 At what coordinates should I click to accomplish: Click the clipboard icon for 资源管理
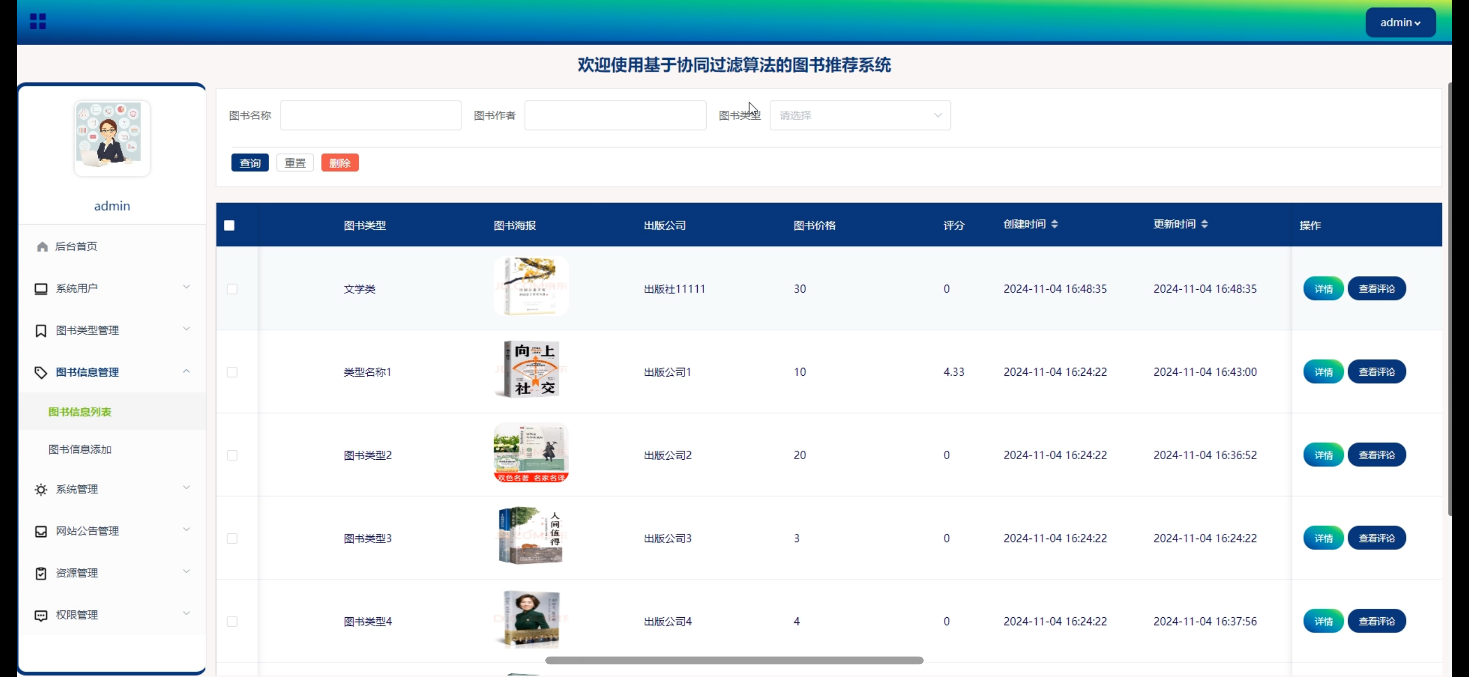point(41,573)
